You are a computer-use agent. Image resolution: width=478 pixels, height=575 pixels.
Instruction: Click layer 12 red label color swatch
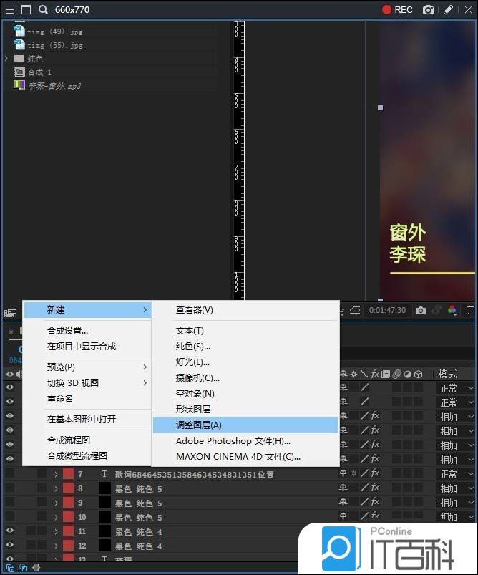pos(68,546)
